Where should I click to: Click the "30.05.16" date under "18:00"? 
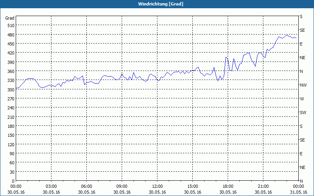tap(228, 192)
